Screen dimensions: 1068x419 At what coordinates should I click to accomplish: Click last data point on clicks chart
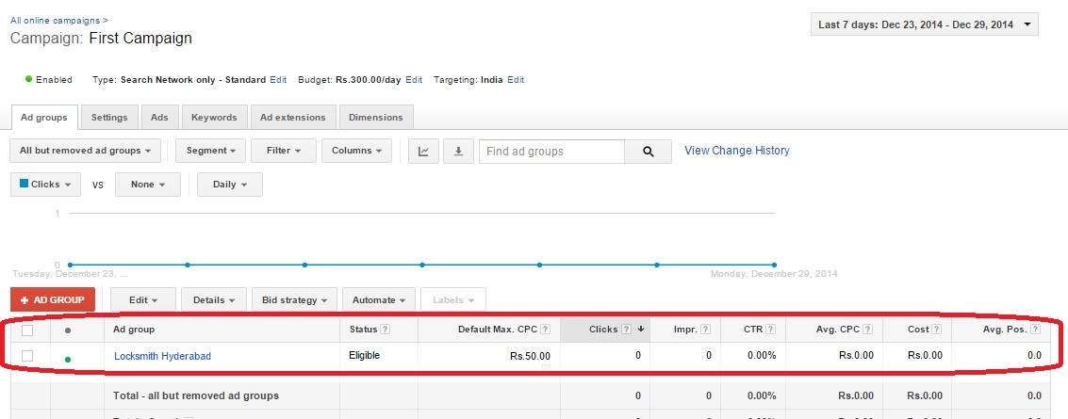point(774,265)
